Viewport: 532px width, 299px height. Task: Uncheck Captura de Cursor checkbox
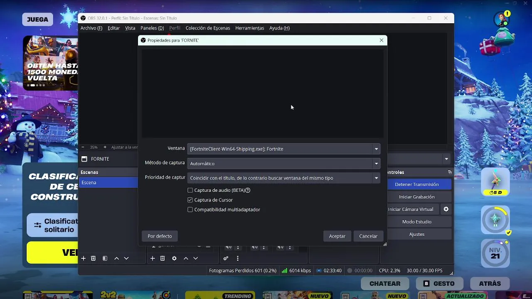tap(190, 200)
